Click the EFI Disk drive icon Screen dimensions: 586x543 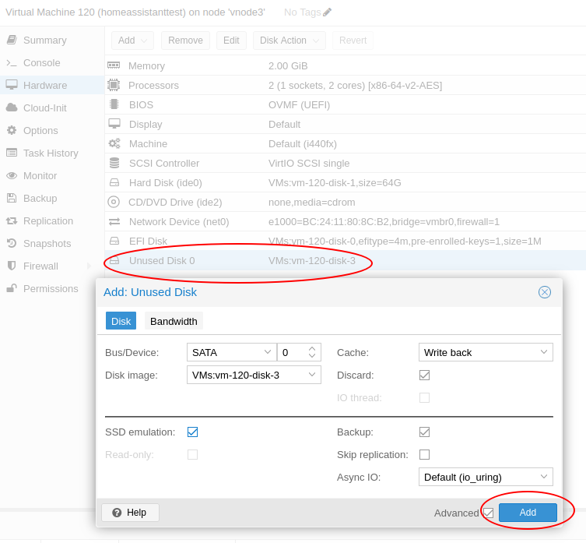click(x=114, y=241)
